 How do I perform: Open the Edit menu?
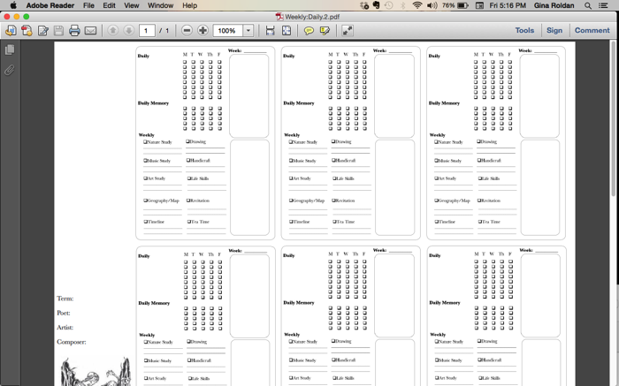coord(109,5)
